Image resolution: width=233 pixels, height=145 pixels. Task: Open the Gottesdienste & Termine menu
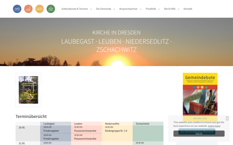[75, 9]
